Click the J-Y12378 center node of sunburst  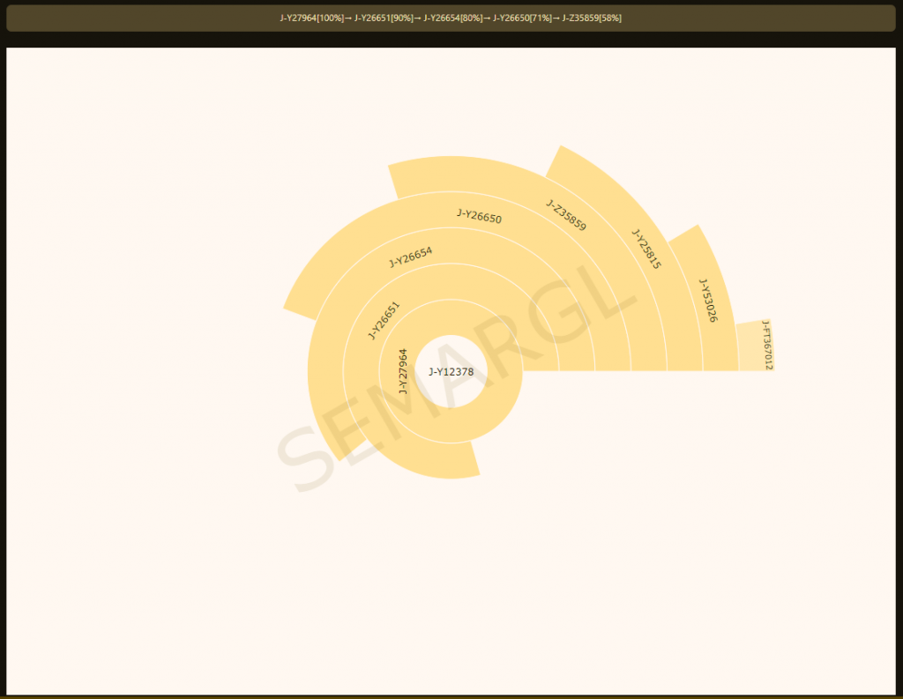pyautogui.click(x=451, y=371)
